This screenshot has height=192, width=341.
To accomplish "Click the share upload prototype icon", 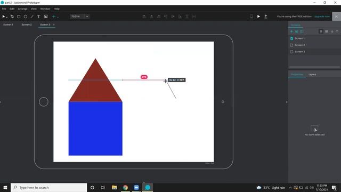I will point(266,17).
